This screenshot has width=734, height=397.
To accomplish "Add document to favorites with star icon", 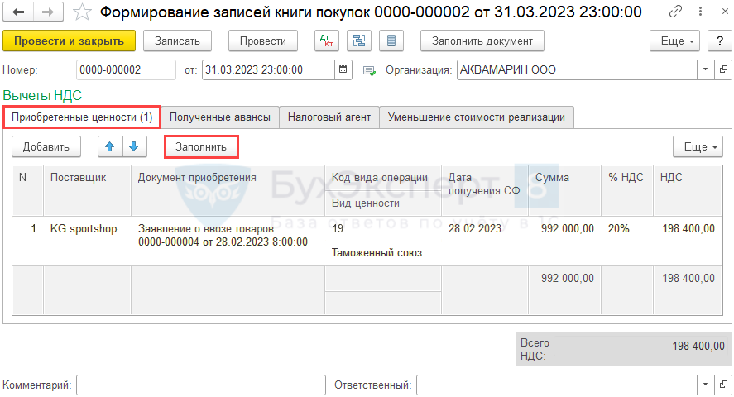I will coord(81,12).
